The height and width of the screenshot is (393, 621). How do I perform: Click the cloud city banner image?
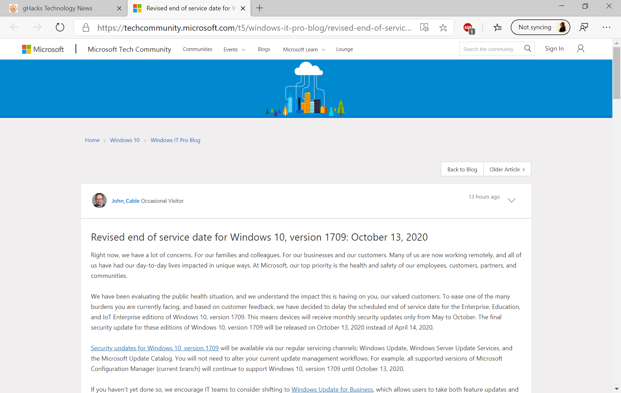pyautogui.click(x=305, y=89)
